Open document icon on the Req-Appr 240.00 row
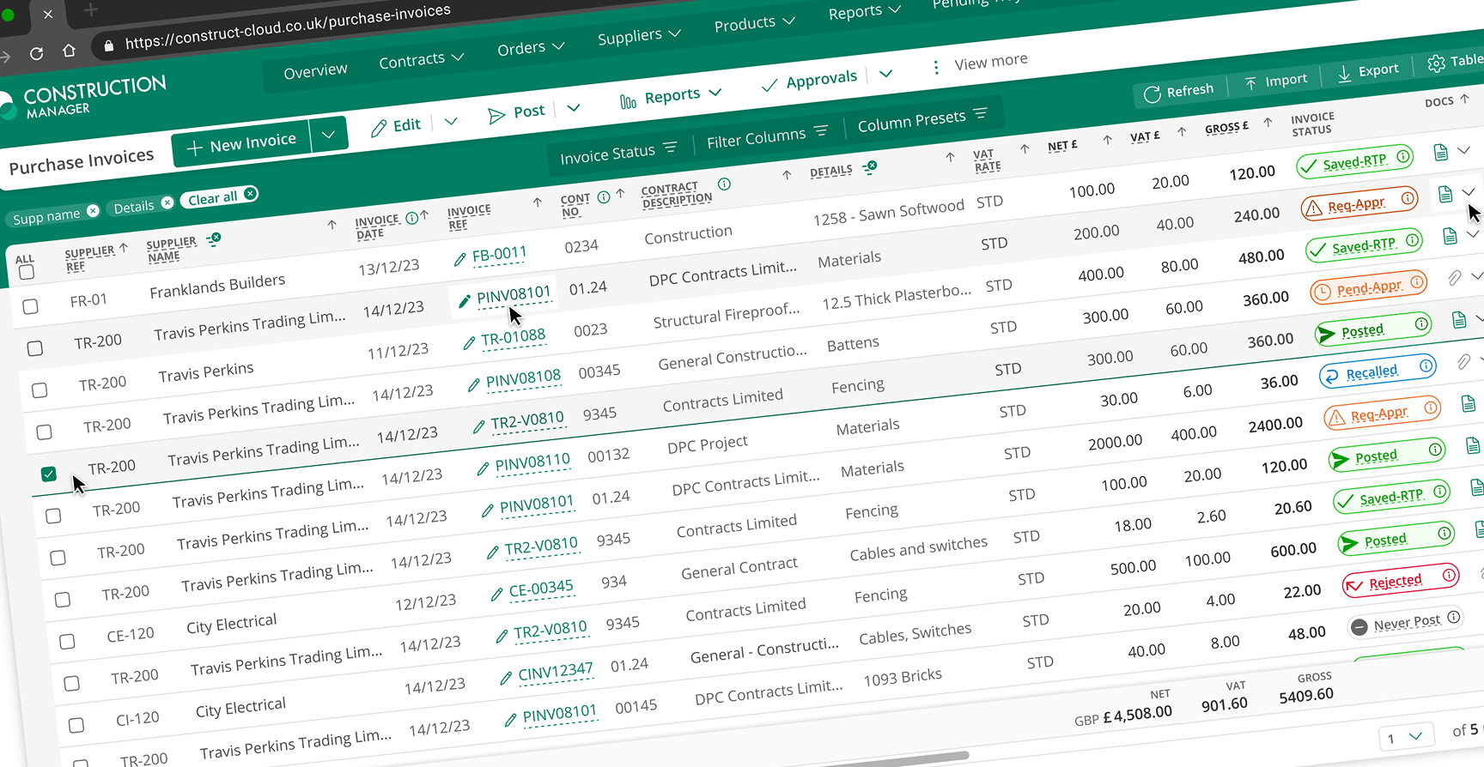Viewport: 1484px width, 767px height. coord(1445,195)
